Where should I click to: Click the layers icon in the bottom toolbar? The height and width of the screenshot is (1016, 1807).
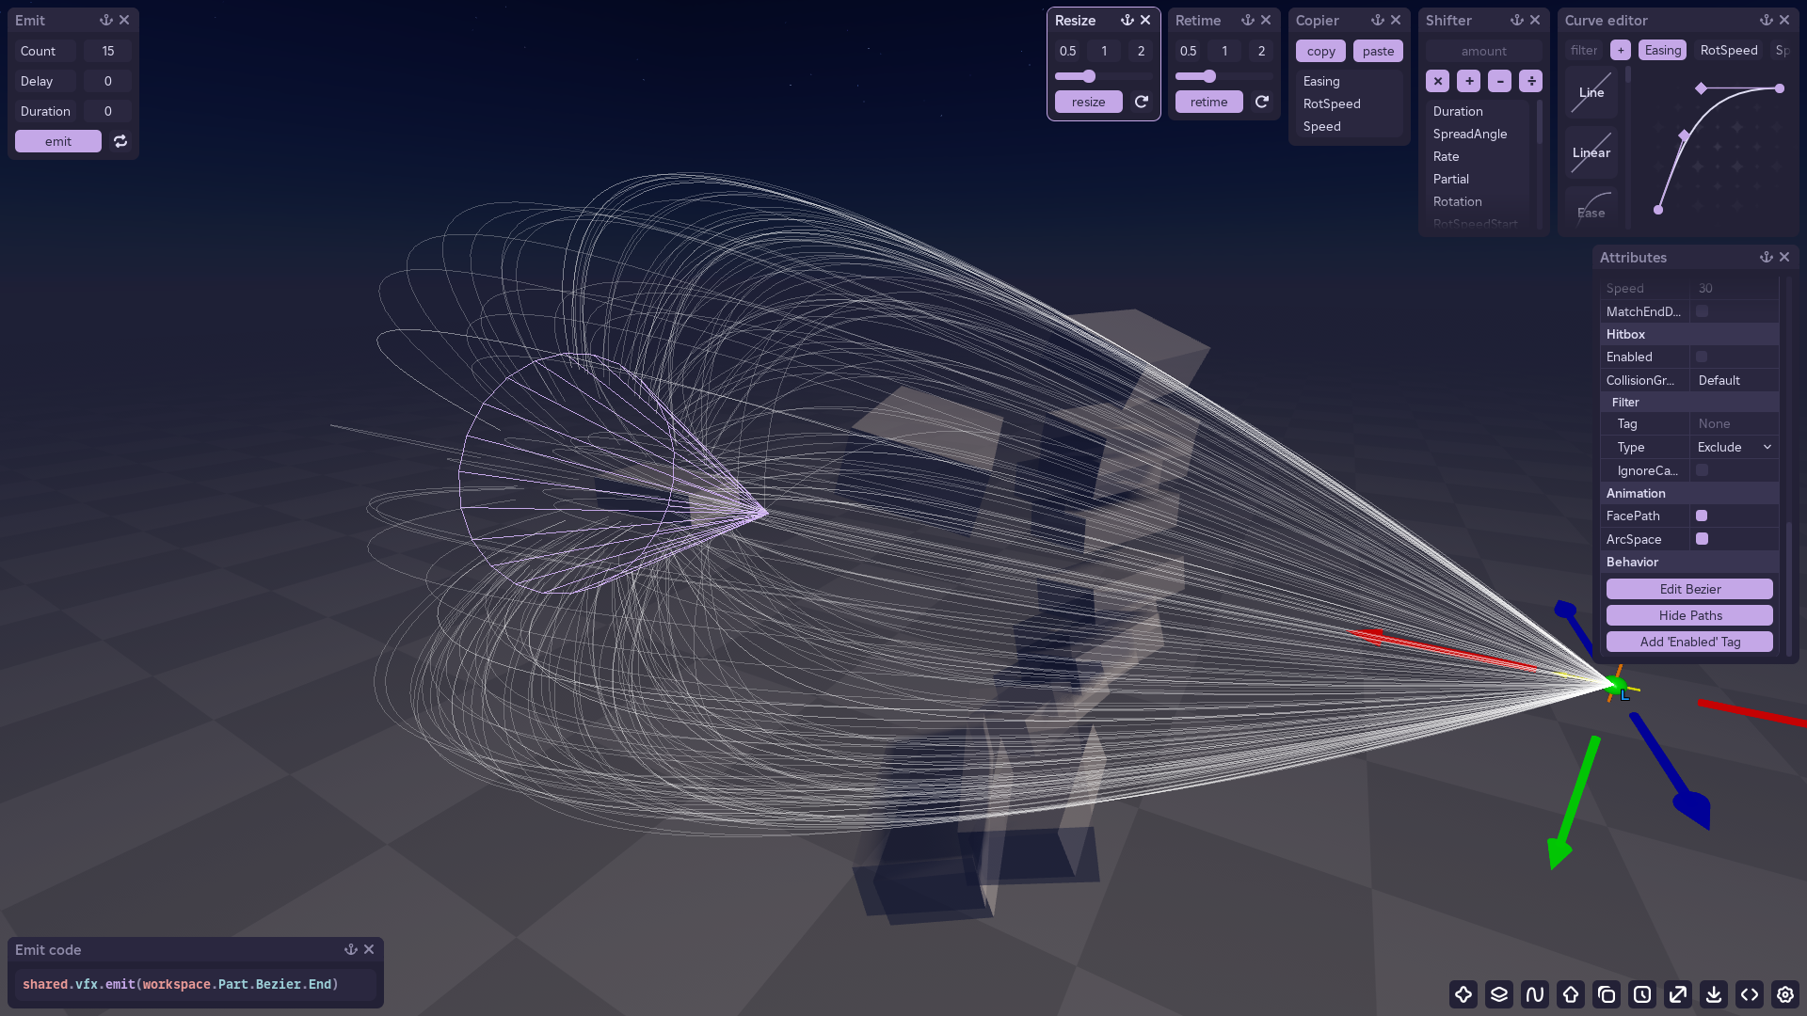coord(1498,994)
